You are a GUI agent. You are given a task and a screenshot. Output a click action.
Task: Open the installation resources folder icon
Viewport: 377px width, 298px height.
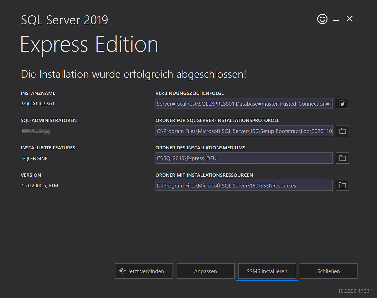[x=342, y=185]
